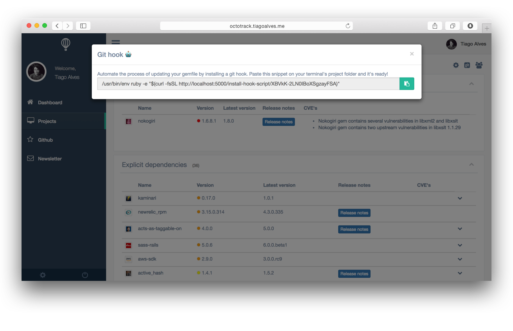
Task: Click the nokogiri gem icon
Action: point(128,121)
